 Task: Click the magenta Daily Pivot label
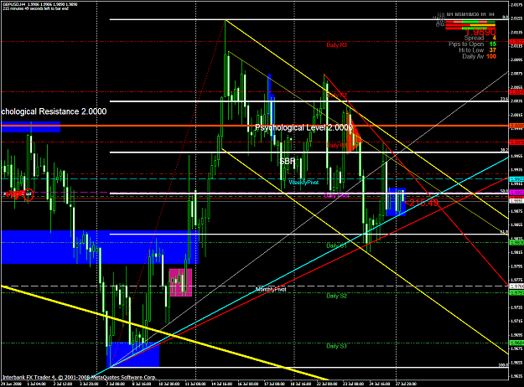tap(336, 195)
